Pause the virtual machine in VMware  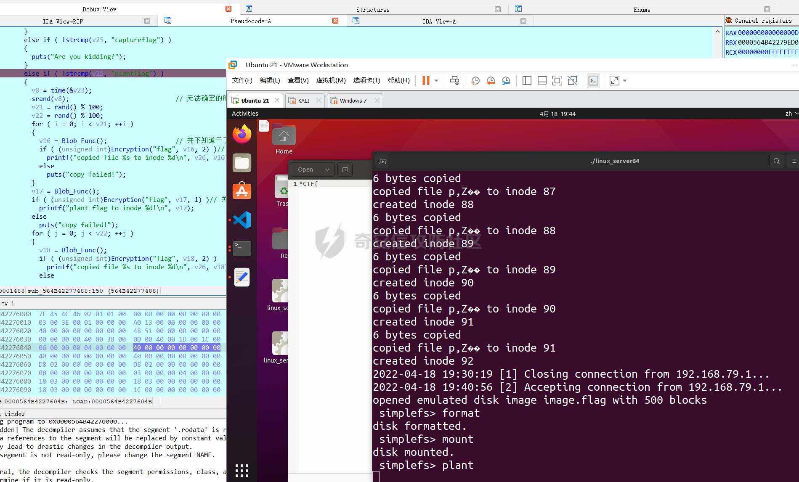pyautogui.click(x=426, y=80)
